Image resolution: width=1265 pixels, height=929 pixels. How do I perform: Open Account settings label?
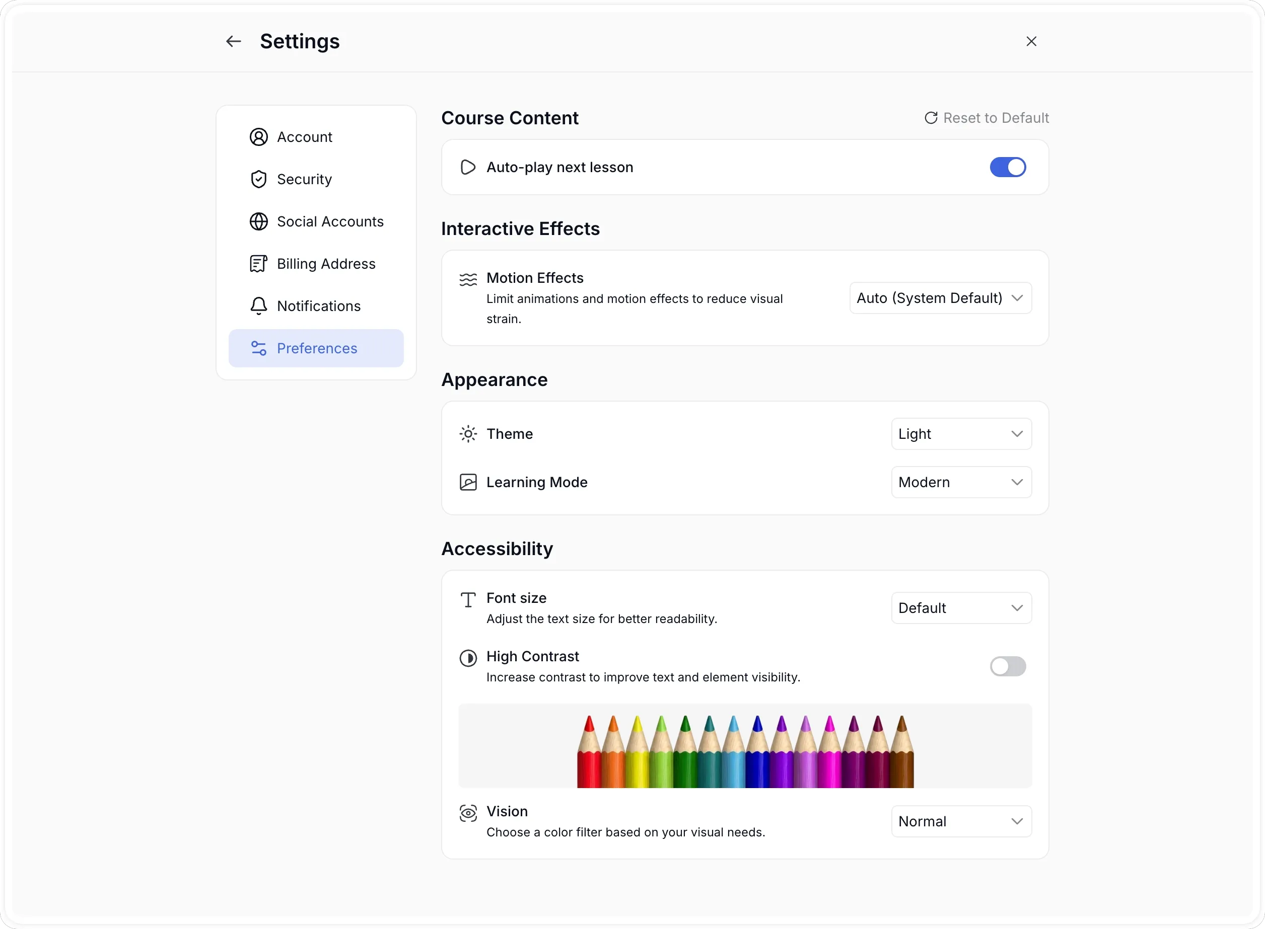305,137
